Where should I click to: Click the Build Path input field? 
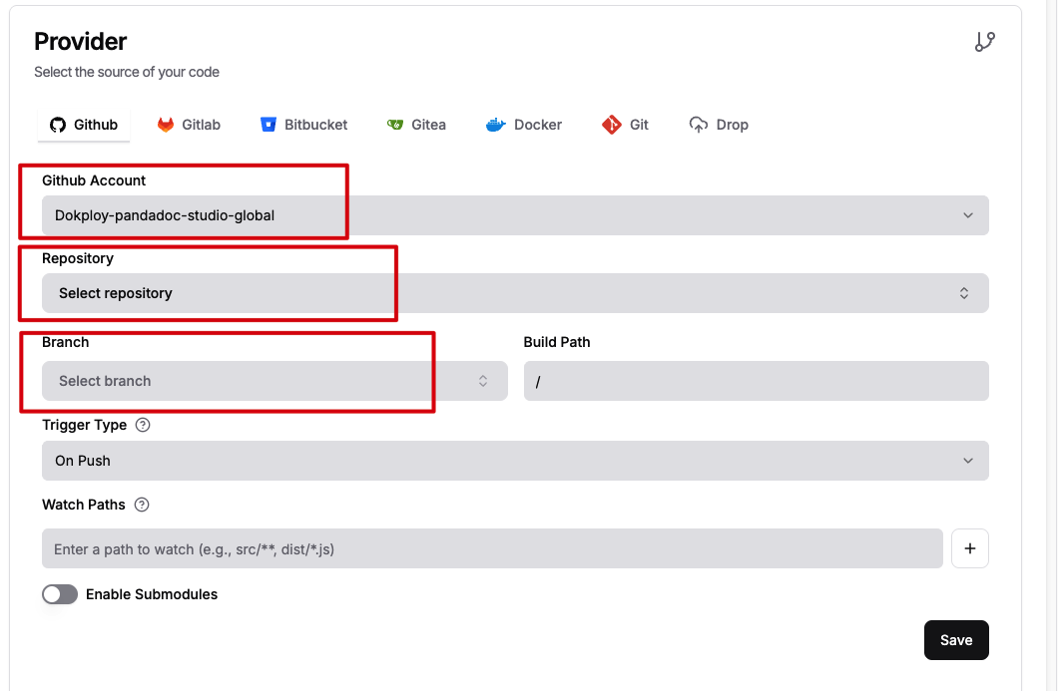pos(757,381)
